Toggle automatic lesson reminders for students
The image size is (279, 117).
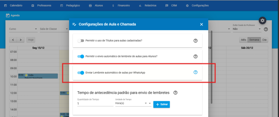81,56
